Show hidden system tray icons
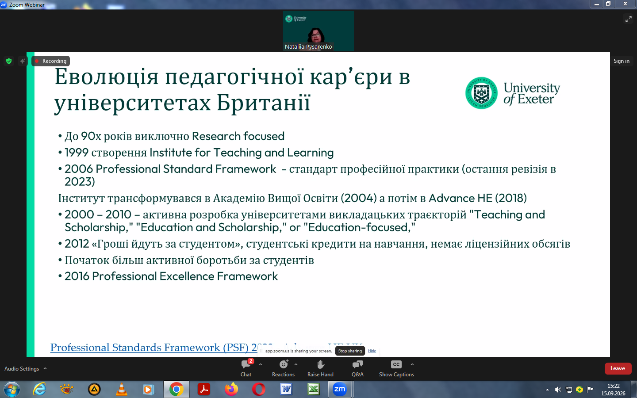Screen dimensions: 637x398 pyautogui.click(x=547, y=390)
